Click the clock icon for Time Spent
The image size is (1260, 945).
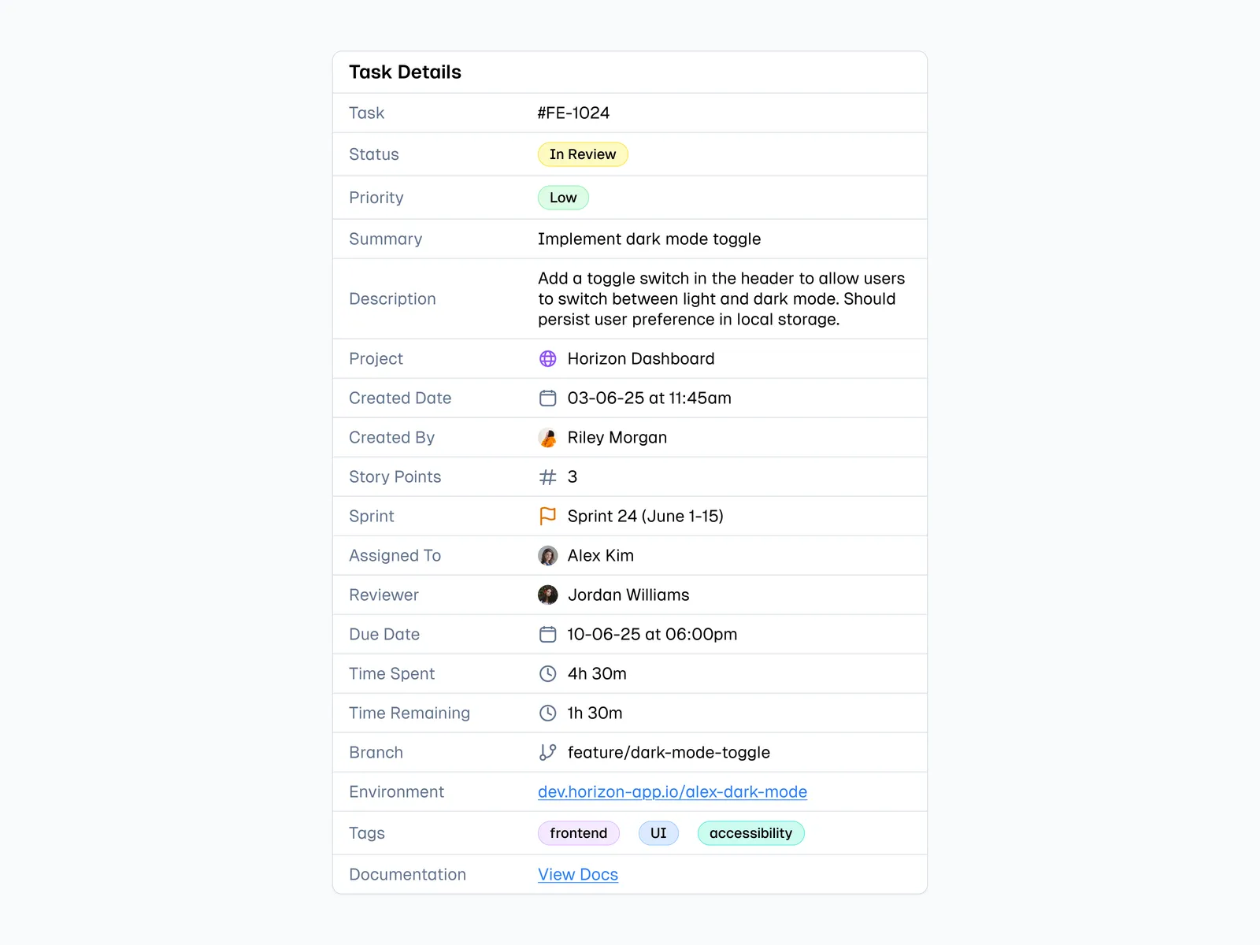pyautogui.click(x=547, y=674)
